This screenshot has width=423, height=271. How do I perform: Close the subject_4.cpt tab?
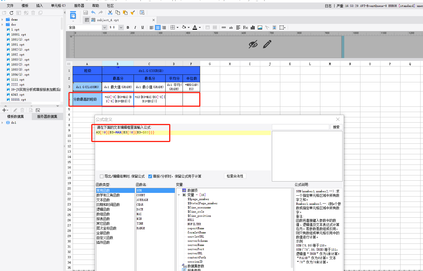click(x=154, y=20)
